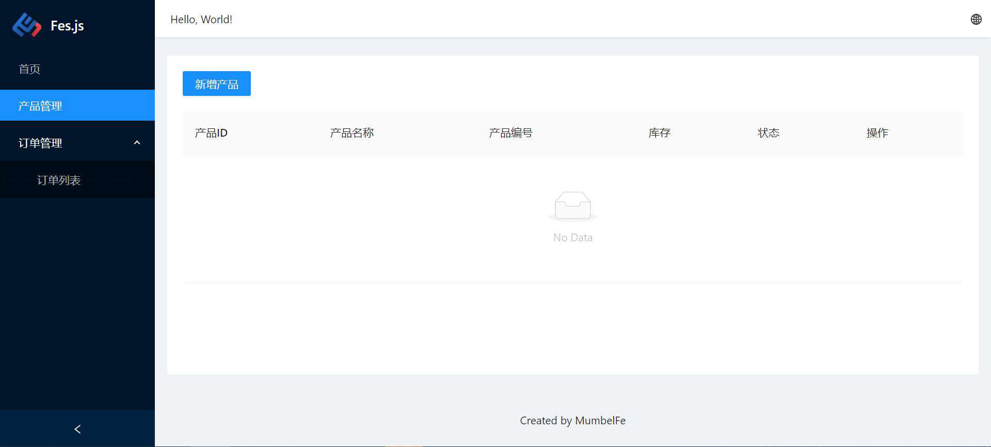Collapse the 订单管理 submenu chevron

coord(137,143)
